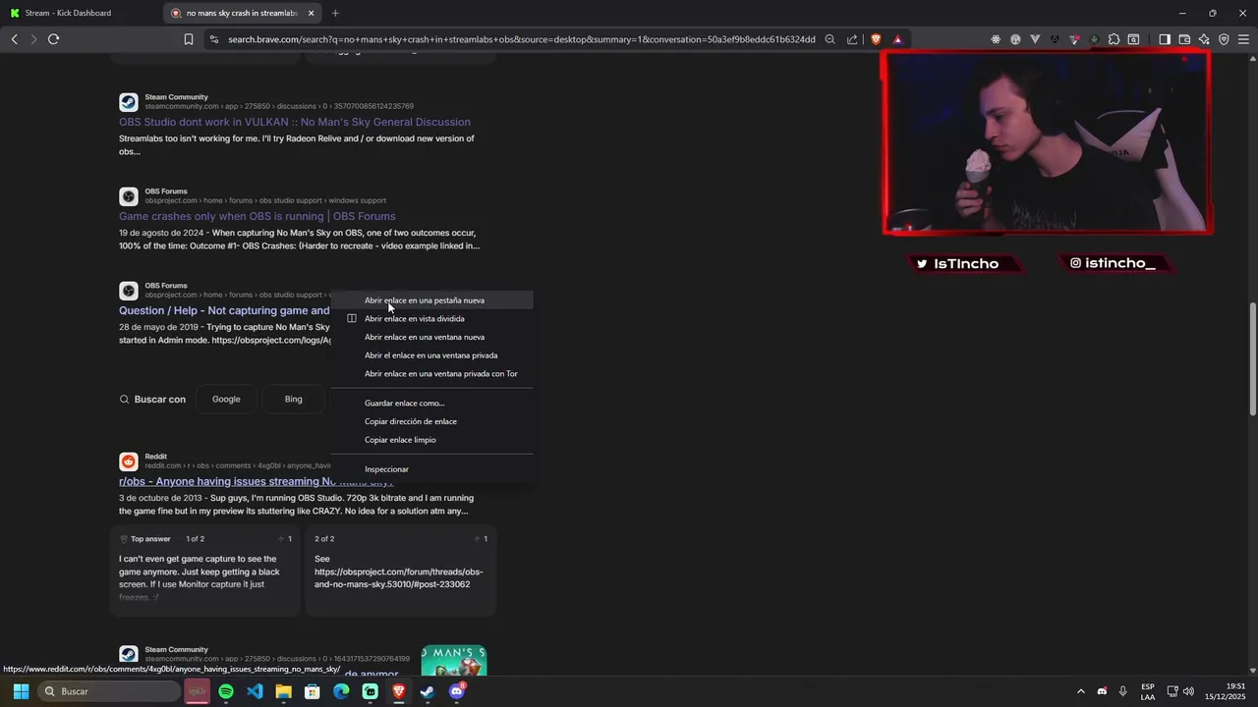Open Visual Studio Code from the taskbar

pyautogui.click(x=255, y=691)
